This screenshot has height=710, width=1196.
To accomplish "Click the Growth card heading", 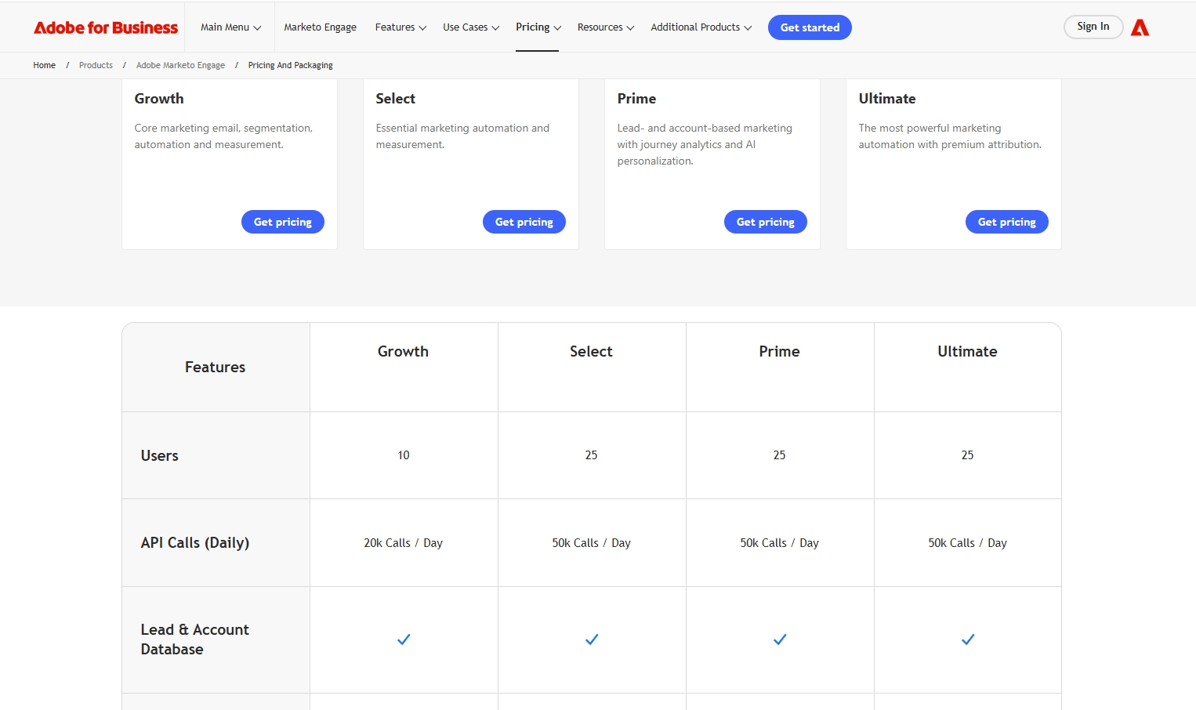I will tap(159, 99).
